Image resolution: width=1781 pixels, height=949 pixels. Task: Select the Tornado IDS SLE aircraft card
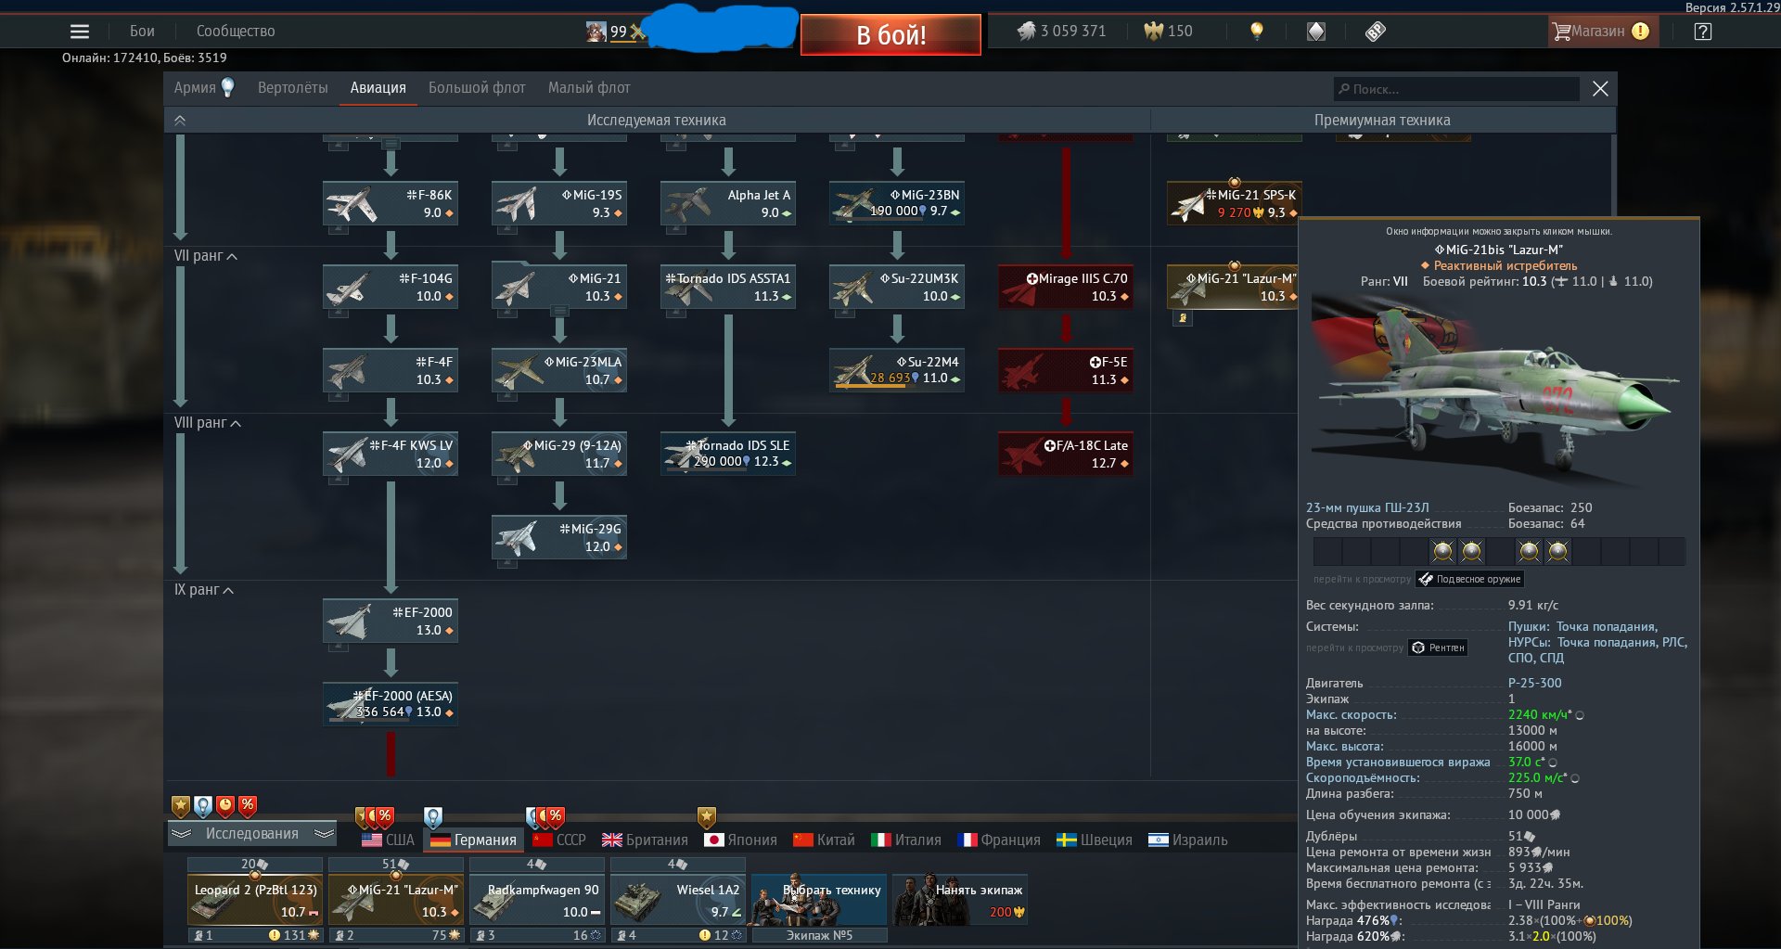[728, 454]
